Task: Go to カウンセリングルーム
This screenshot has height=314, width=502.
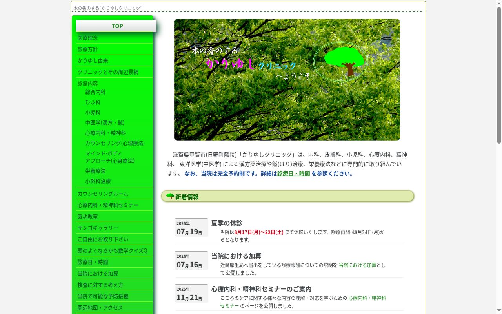Action: [x=114, y=194]
